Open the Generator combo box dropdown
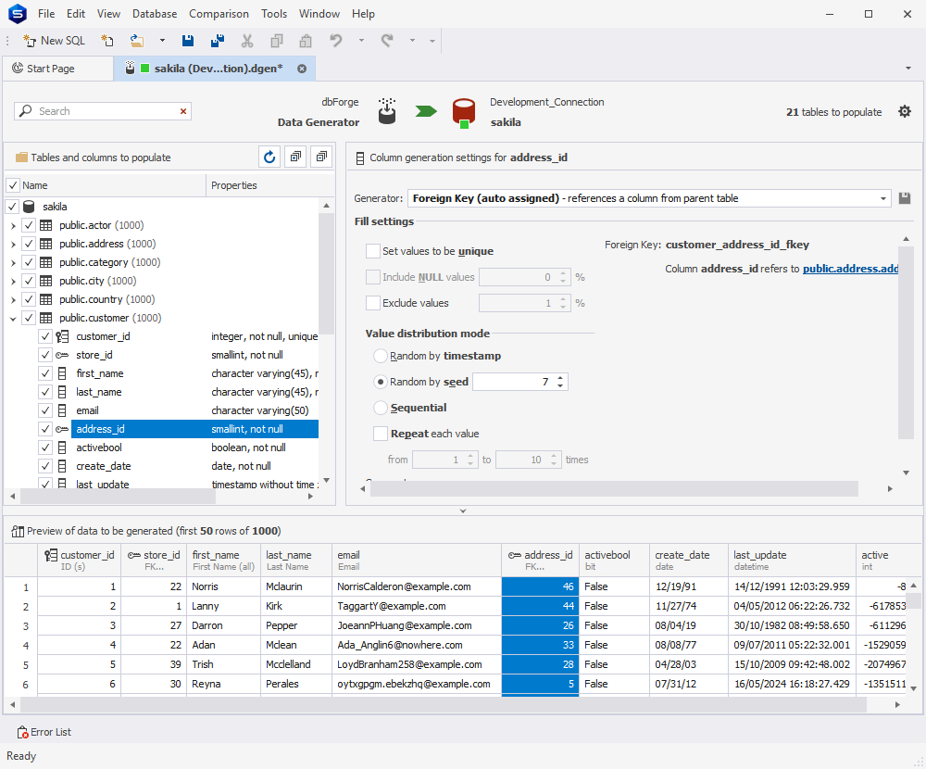Viewport: 926px width, 769px height. point(882,198)
